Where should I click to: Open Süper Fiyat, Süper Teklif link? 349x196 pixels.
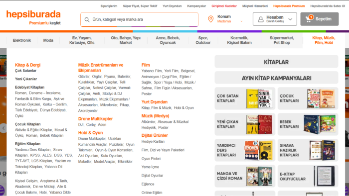click(x=140, y=6)
